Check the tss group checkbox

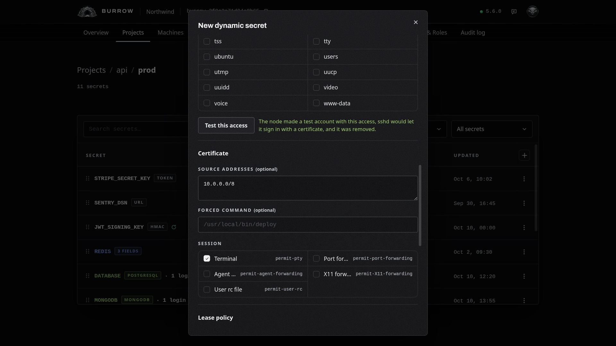[x=207, y=41]
